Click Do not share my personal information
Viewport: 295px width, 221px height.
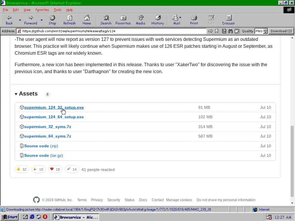(x=226, y=200)
